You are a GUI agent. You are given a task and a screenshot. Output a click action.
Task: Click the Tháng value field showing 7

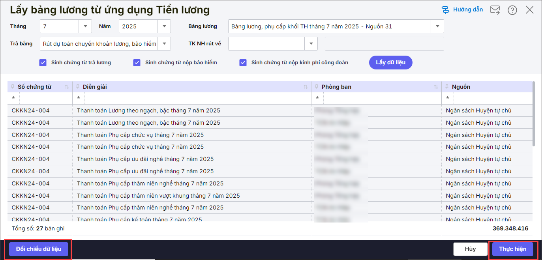point(60,26)
